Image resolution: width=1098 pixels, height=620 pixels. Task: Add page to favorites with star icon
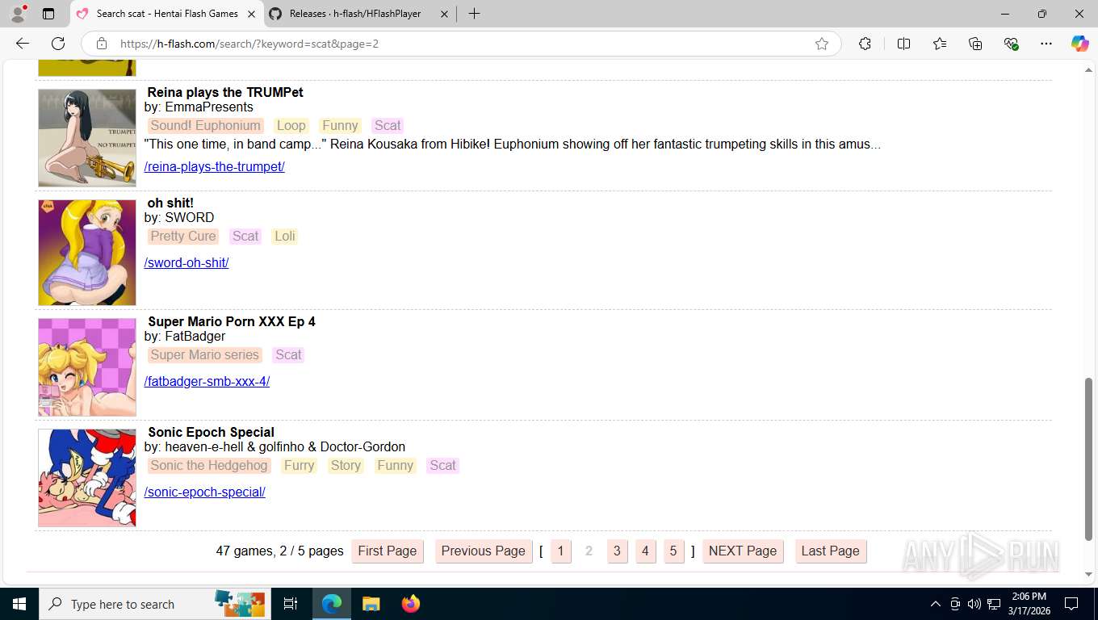coord(822,44)
